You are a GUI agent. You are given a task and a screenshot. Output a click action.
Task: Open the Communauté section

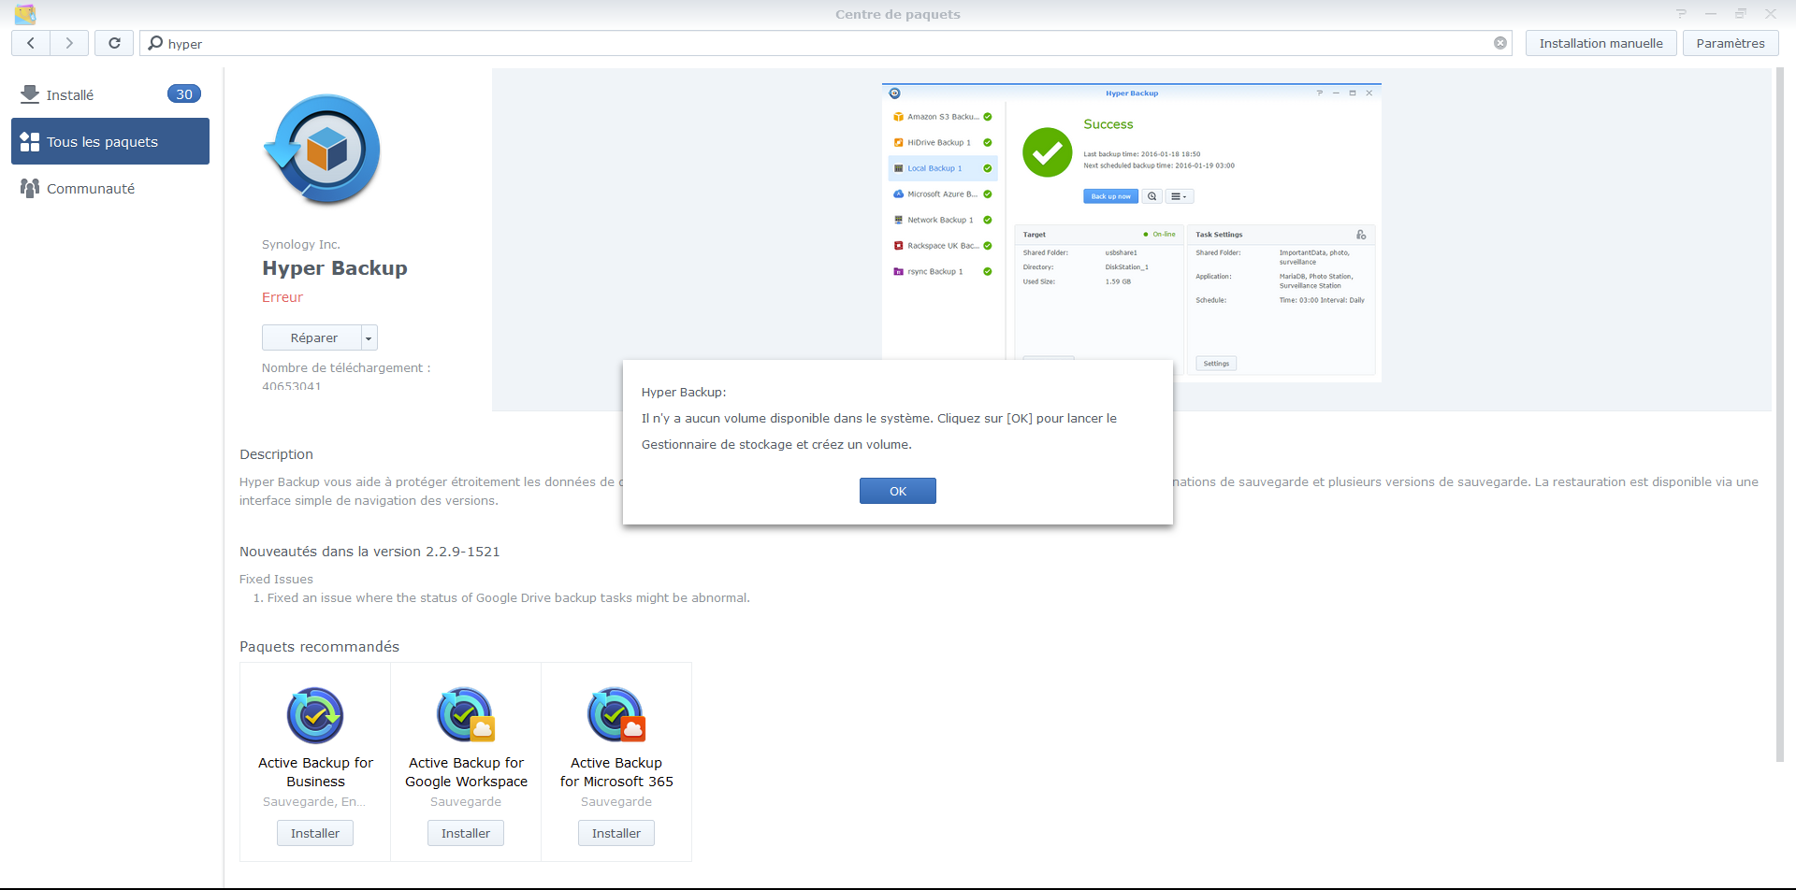(x=110, y=188)
